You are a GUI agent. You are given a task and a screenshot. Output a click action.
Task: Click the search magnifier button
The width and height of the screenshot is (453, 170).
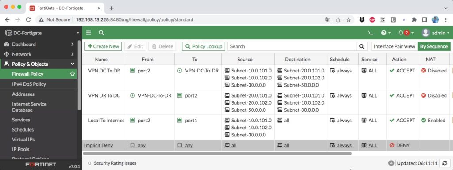[361, 46]
